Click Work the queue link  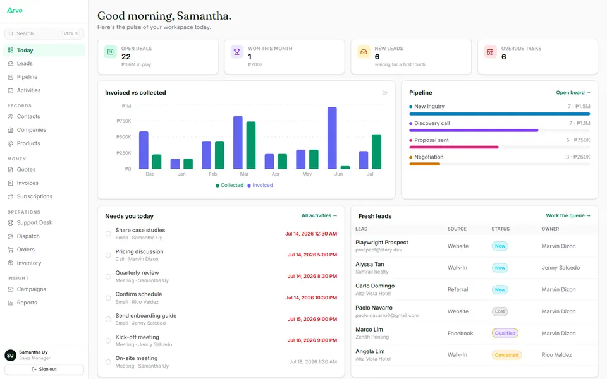click(x=568, y=216)
